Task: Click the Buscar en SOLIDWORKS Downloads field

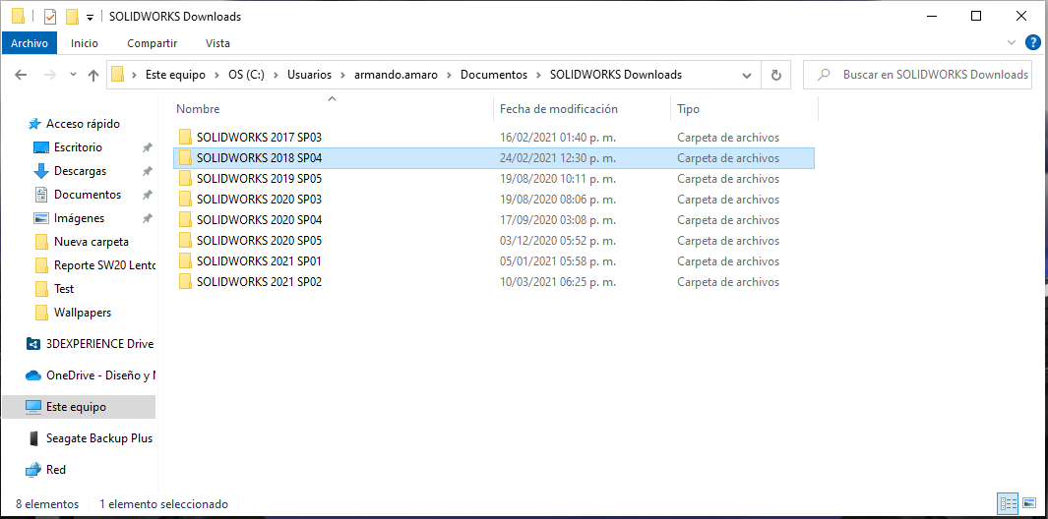Action: tap(917, 75)
